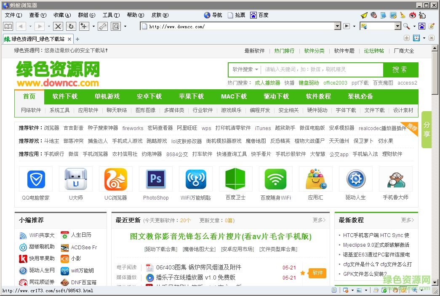Click the PhotoShop app icon
Viewport: 440px width, 296px height.
coord(155,179)
